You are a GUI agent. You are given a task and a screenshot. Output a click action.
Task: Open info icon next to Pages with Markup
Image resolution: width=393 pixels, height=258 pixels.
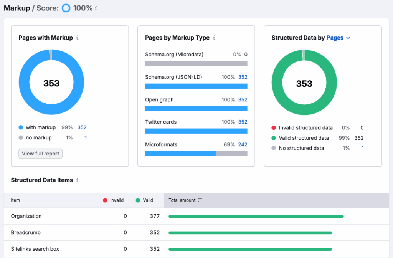(x=78, y=38)
